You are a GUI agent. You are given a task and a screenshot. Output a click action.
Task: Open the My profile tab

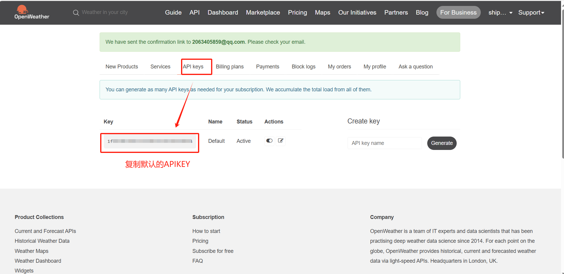coord(375,67)
